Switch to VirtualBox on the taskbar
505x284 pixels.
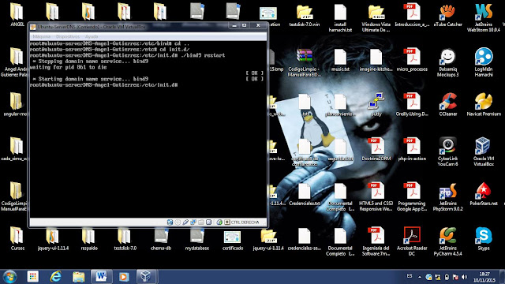click(x=146, y=277)
